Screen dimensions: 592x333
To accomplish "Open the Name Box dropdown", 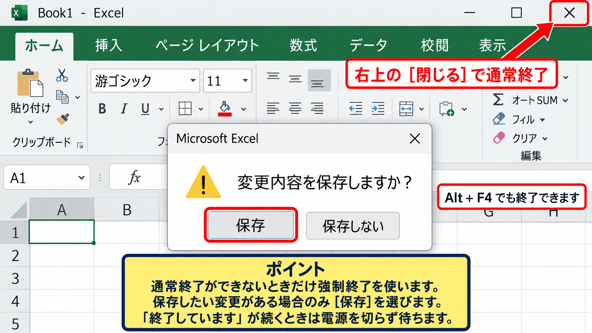I will tap(81, 178).
